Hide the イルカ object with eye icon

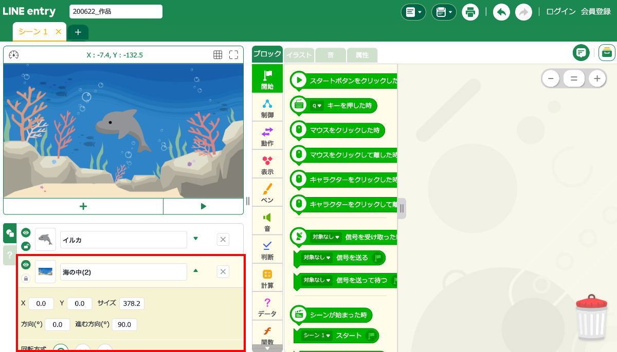coord(26,233)
